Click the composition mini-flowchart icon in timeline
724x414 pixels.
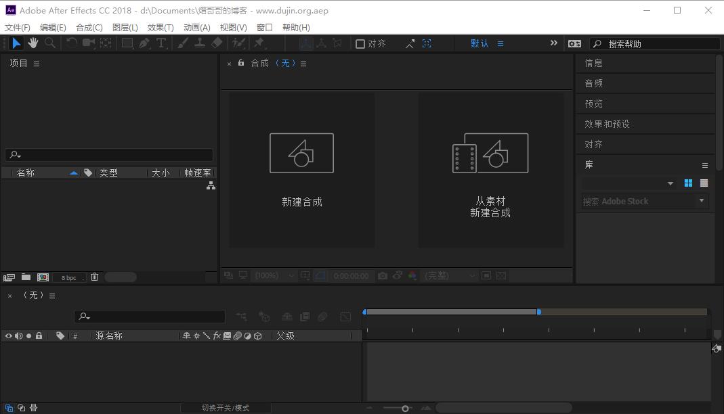pyautogui.click(x=241, y=317)
